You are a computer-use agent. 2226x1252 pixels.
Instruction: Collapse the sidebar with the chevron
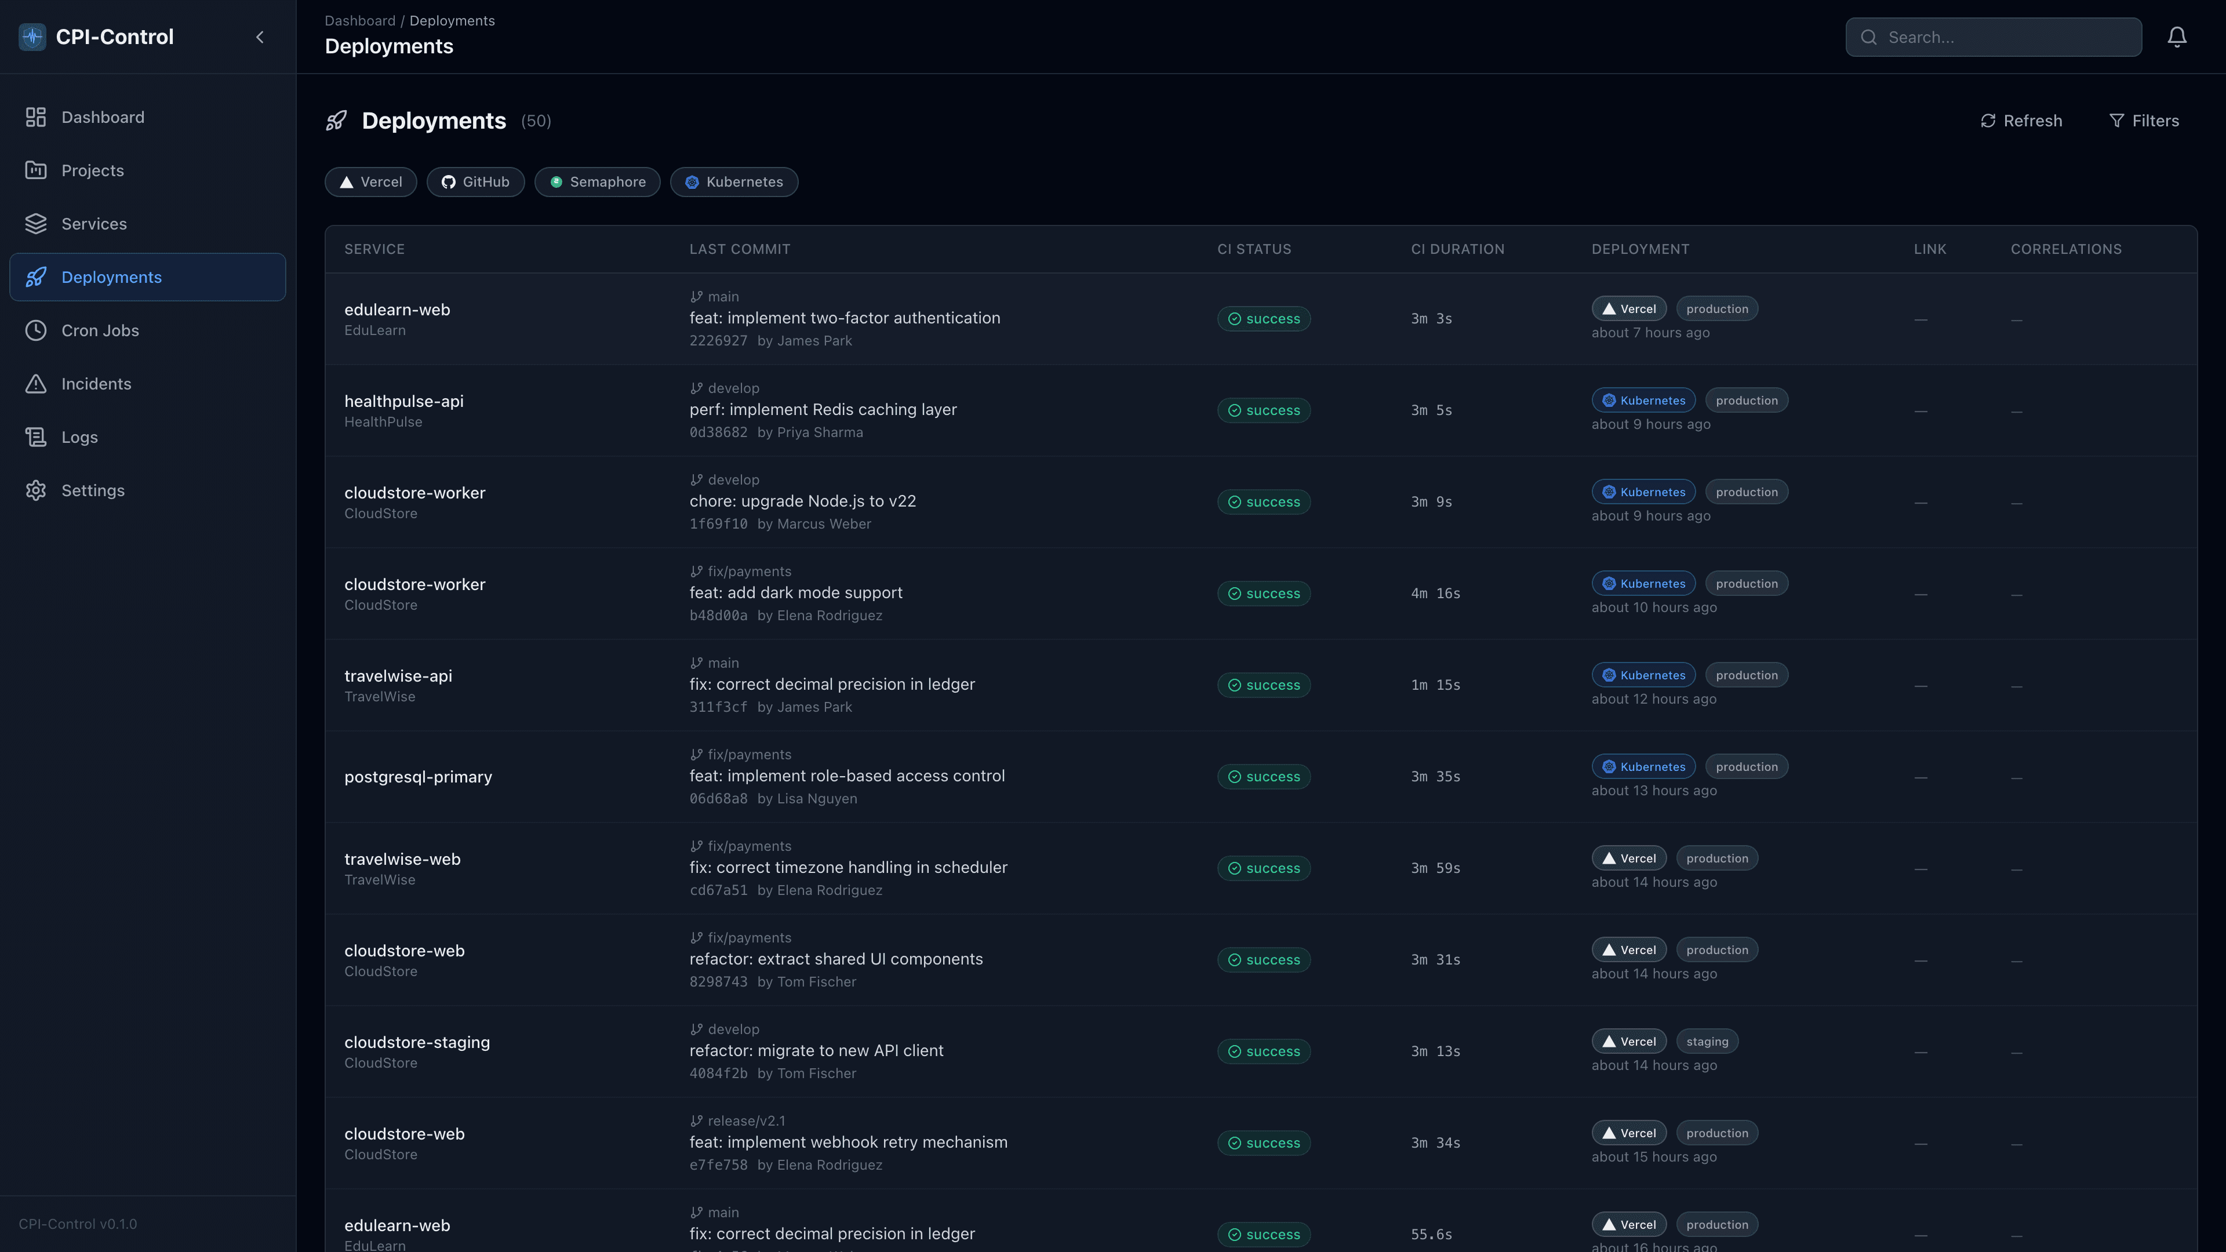(x=259, y=37)
